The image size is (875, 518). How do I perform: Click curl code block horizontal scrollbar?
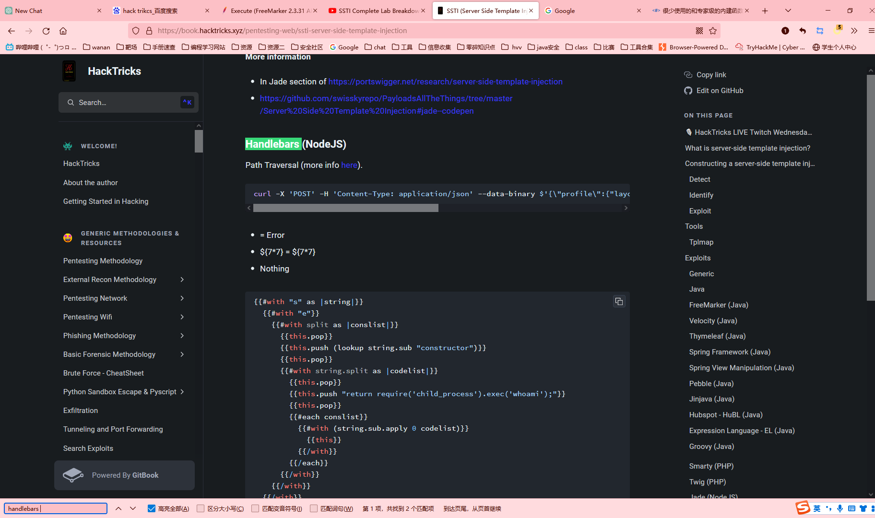tap(345, 208)
